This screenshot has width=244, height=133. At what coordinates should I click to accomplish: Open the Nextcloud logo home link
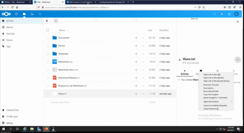click(6, 14)
